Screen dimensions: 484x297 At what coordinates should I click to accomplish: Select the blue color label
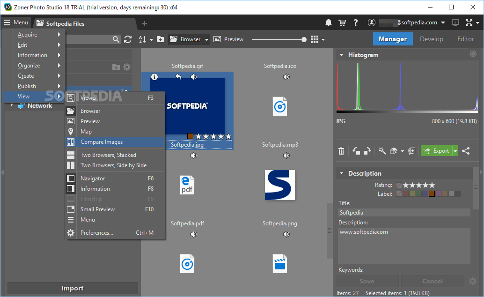tap(425, 194)
